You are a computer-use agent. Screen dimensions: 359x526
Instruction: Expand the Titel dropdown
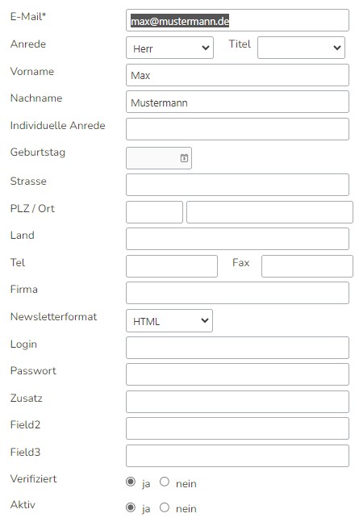[x=301, y=48]
